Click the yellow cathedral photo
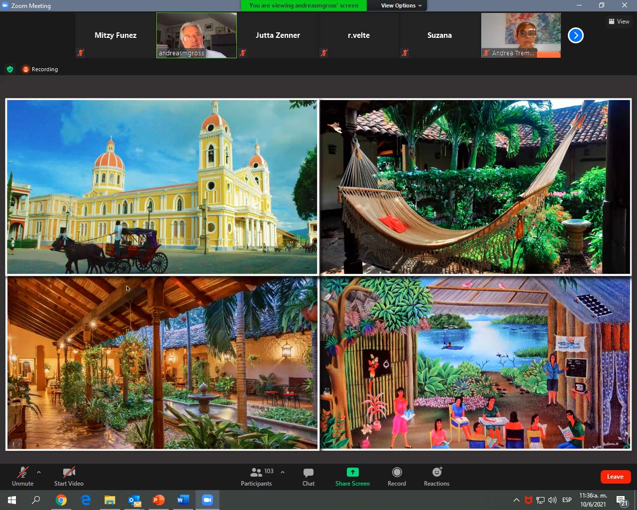 tap(162, 187)
